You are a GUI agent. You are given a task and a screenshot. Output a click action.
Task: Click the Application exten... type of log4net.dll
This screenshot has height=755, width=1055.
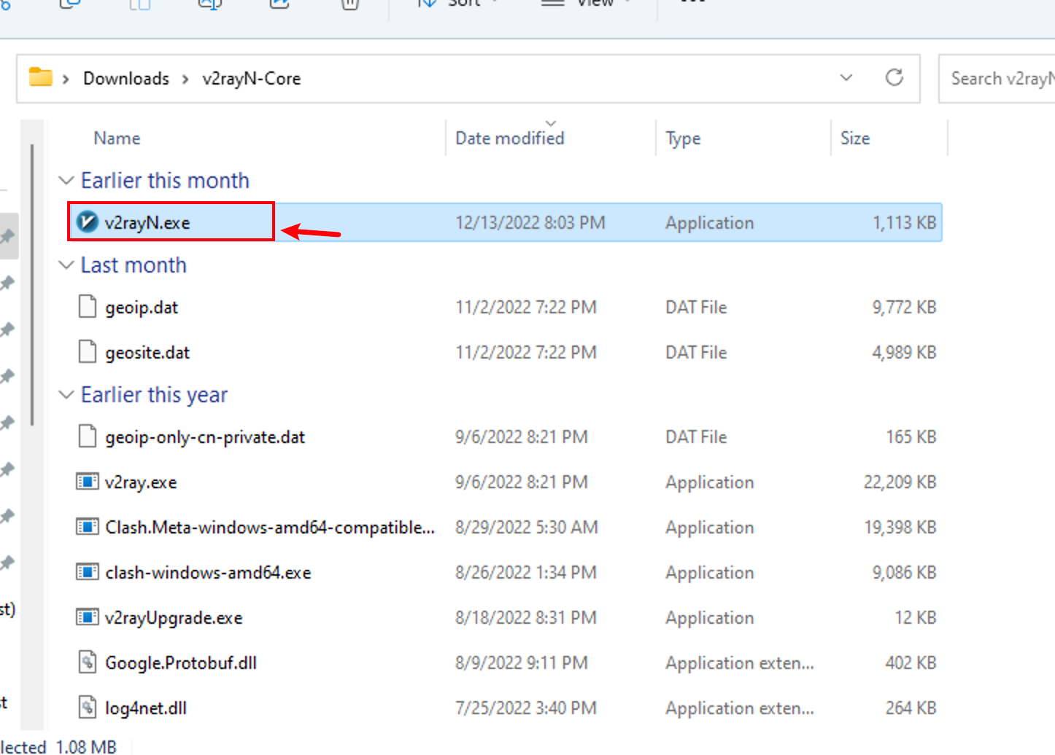click(740, 708)
